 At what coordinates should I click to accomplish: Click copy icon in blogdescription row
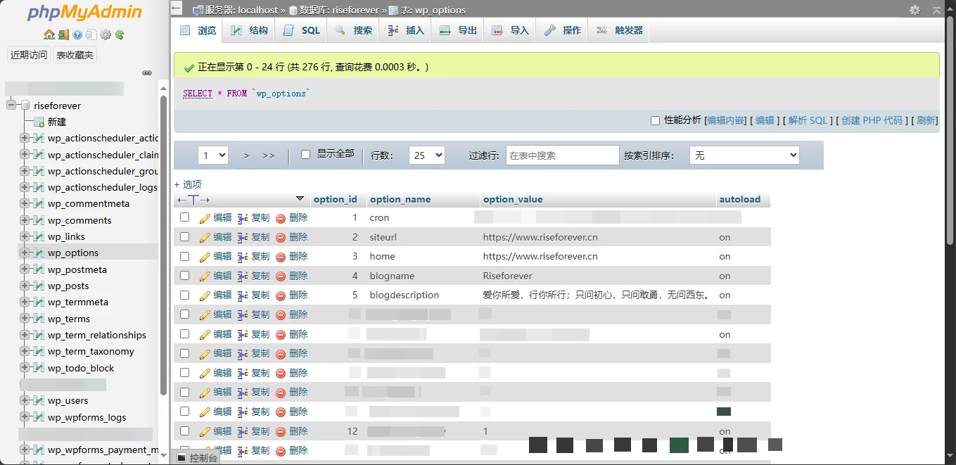coord(243,295)
